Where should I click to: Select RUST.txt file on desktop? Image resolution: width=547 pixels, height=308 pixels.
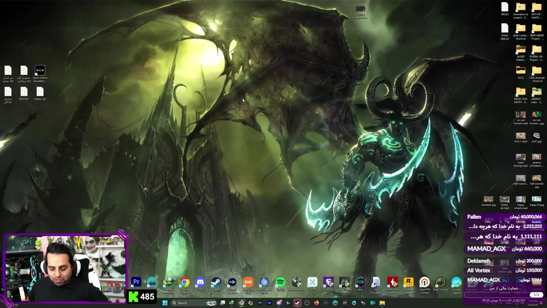(x=24, y=93)
